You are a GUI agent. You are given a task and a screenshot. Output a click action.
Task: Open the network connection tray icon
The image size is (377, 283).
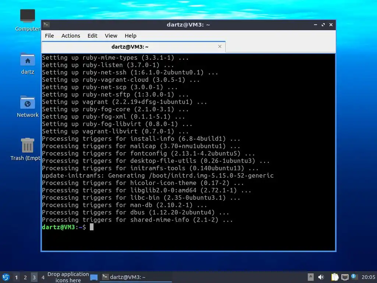pyautogui.click(x=345, y=277)
